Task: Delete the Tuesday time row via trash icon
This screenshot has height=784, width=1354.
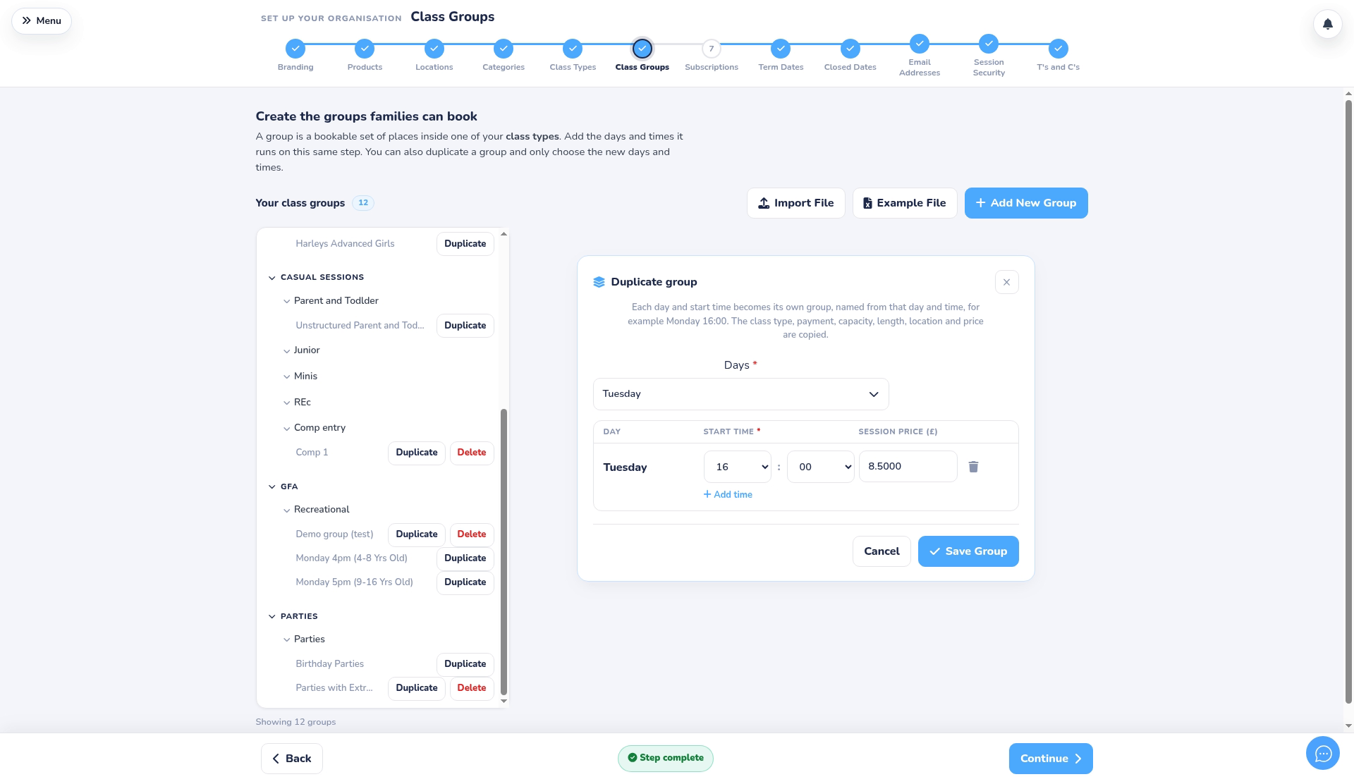Action: coord(973,467)
